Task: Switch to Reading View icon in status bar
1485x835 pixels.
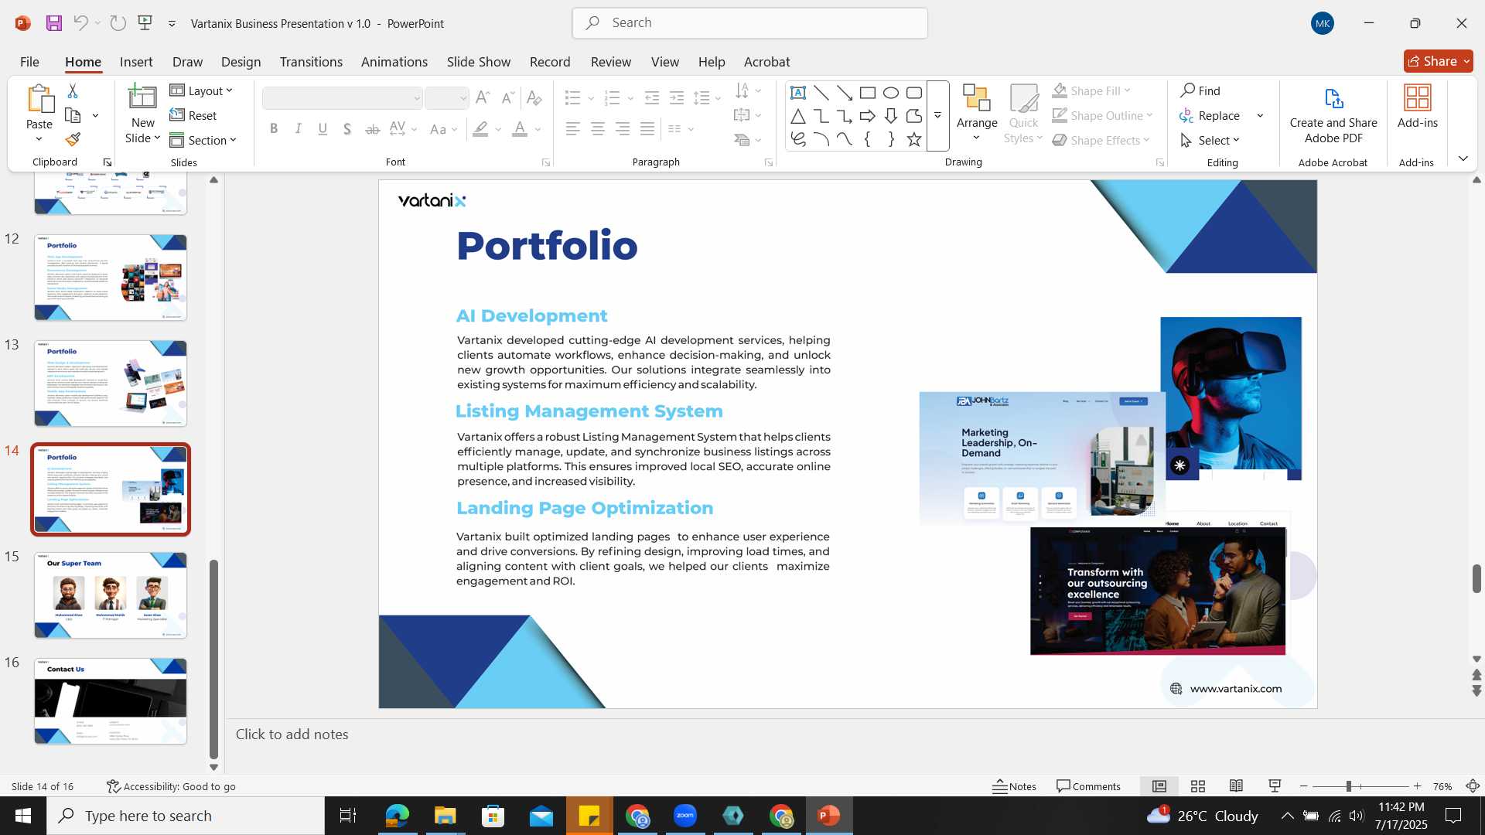Action: click(x=1237, y=786)
